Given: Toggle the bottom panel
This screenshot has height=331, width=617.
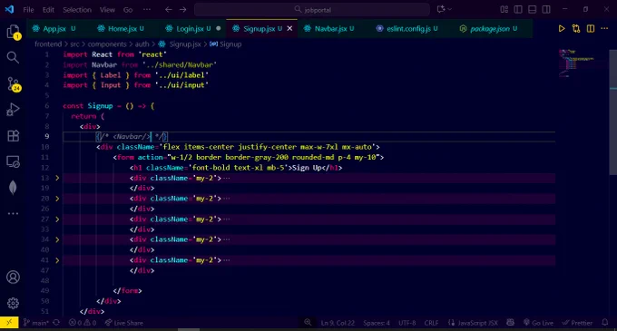Looking at the screenshot, I should coord(532,9).
